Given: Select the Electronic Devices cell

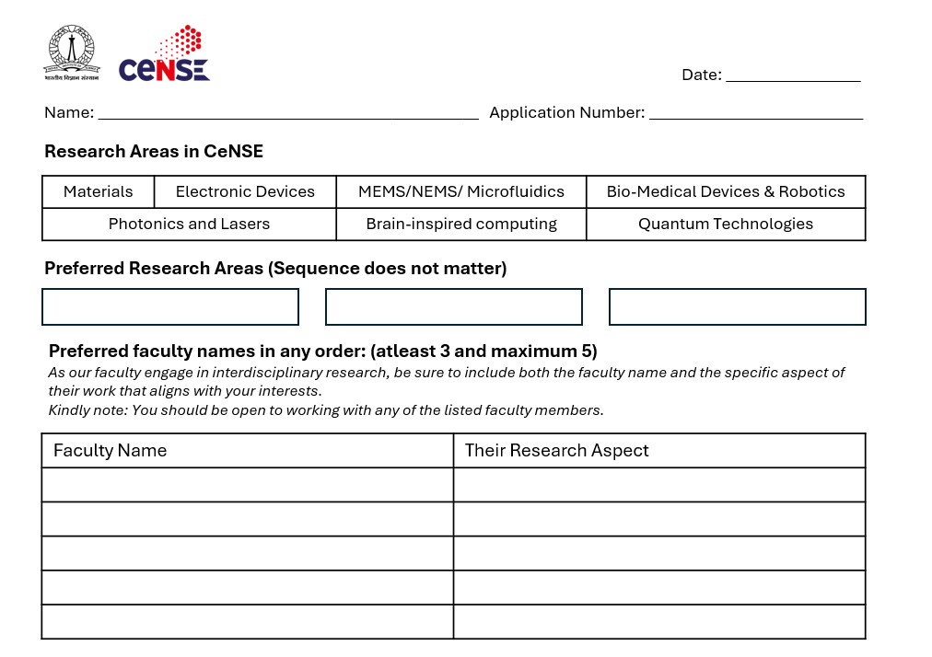Looking at the screenshot, I should pos(245,191).
